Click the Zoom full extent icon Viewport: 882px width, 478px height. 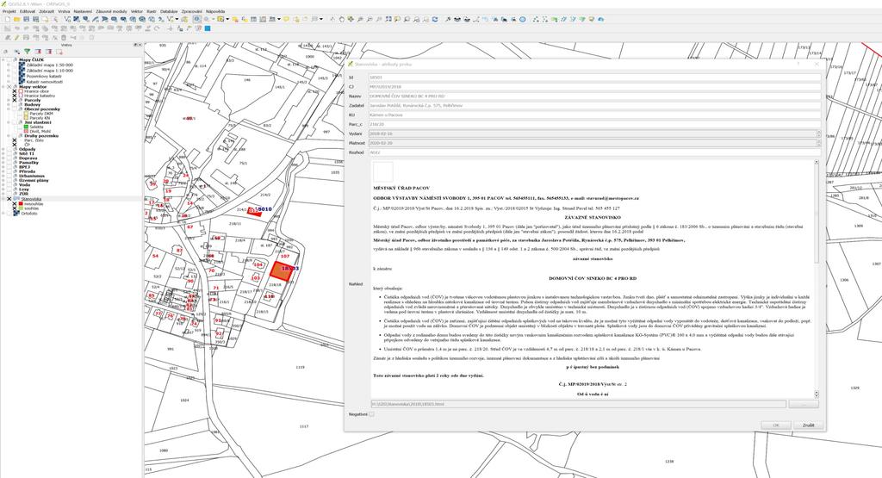pyautogui.click(x=388, y=19)
